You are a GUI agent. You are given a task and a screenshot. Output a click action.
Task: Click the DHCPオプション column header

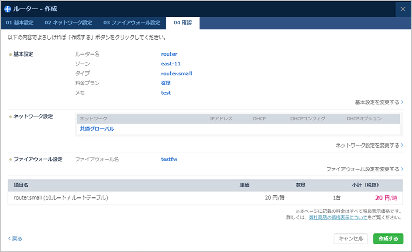tap(364, 119)
